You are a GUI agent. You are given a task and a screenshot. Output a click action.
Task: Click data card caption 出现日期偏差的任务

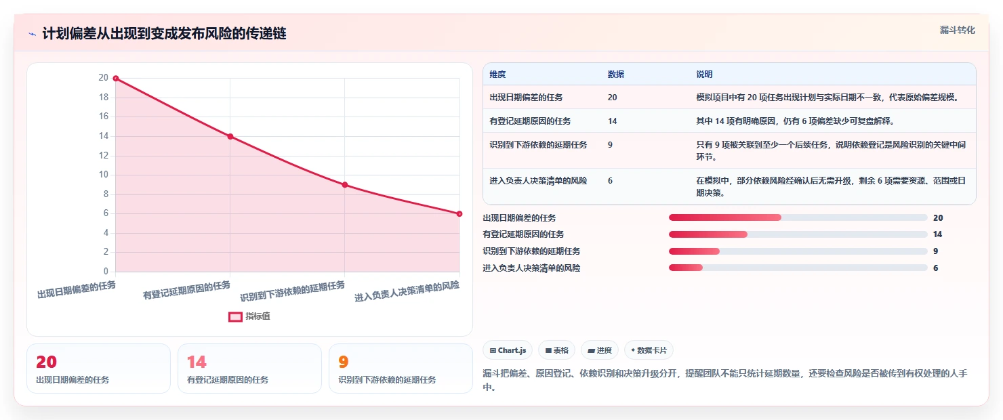point(73,380)
